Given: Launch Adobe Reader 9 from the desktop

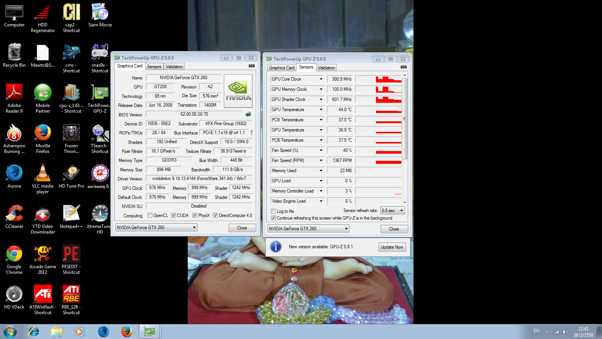Looking at the screenshot, I should [x=14, y=98].
